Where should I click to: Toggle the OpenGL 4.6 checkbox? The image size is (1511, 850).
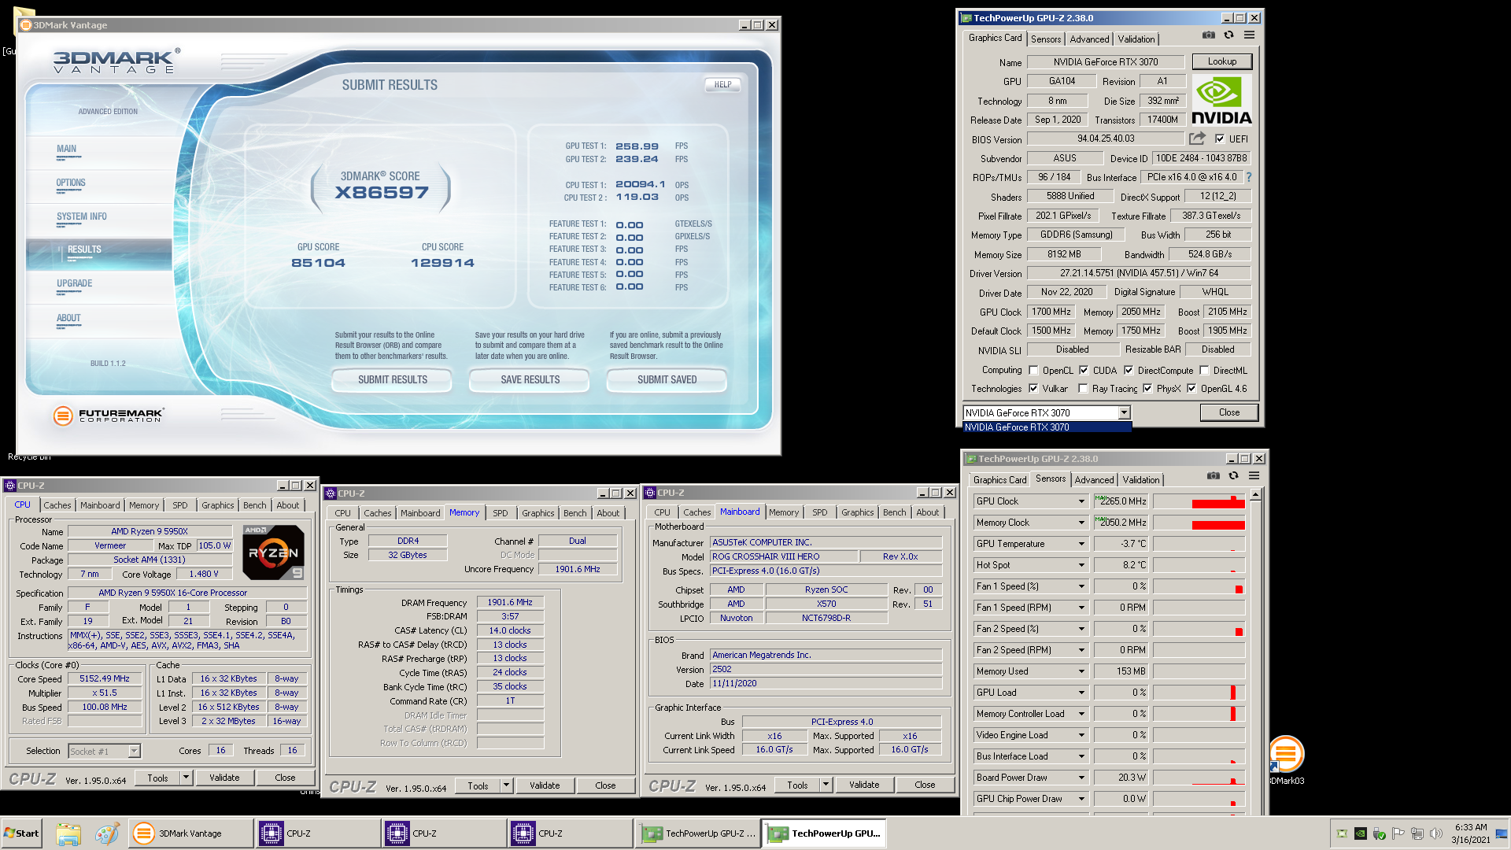click(1191, 389)
